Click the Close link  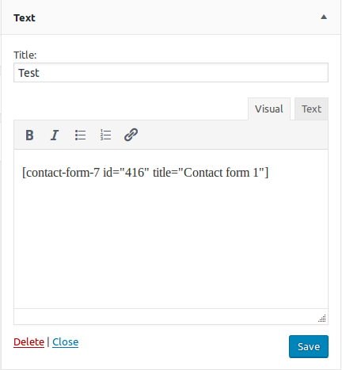(x=65, y=342)
